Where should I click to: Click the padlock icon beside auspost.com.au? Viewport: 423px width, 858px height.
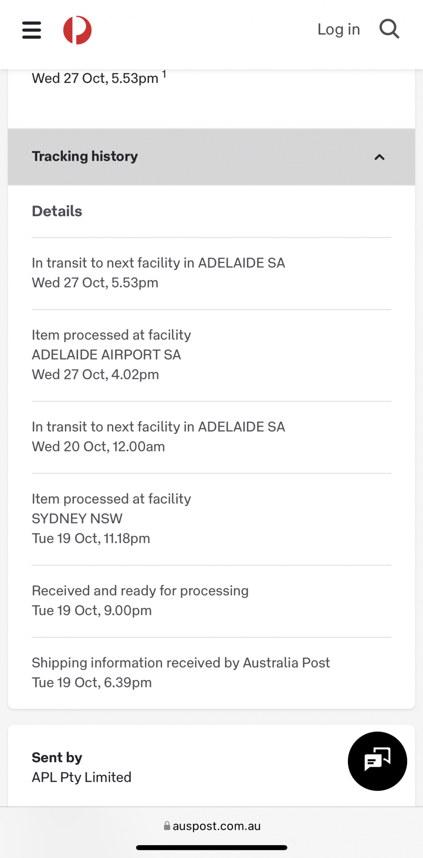tap(167, 826)
